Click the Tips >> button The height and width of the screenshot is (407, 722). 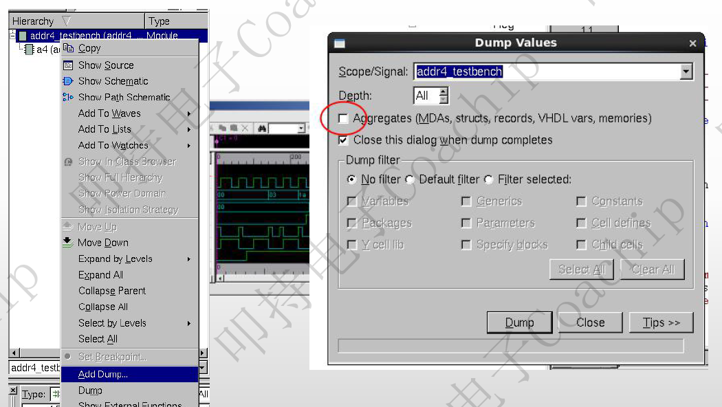661,322
